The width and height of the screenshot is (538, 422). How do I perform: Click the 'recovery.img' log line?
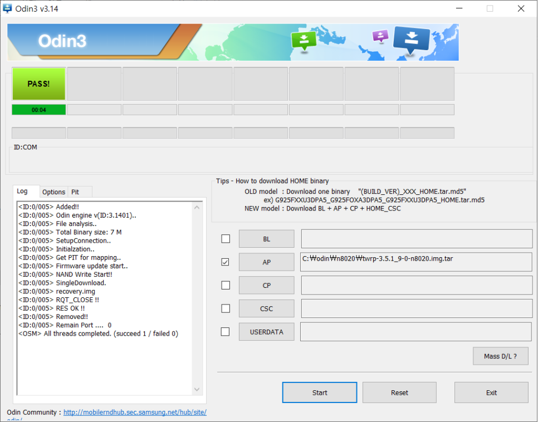[57, 291]
